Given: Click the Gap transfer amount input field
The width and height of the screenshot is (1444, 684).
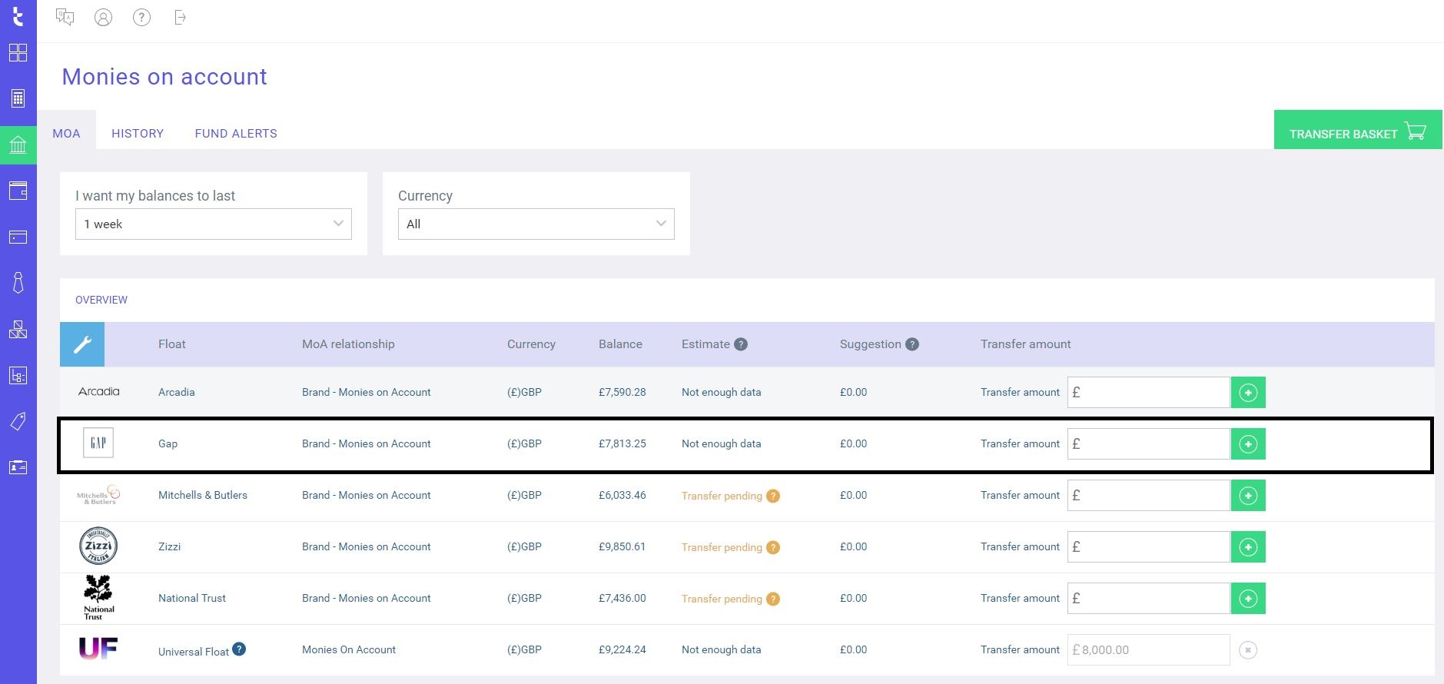Looking at the screenshot, I should 1148,444.
